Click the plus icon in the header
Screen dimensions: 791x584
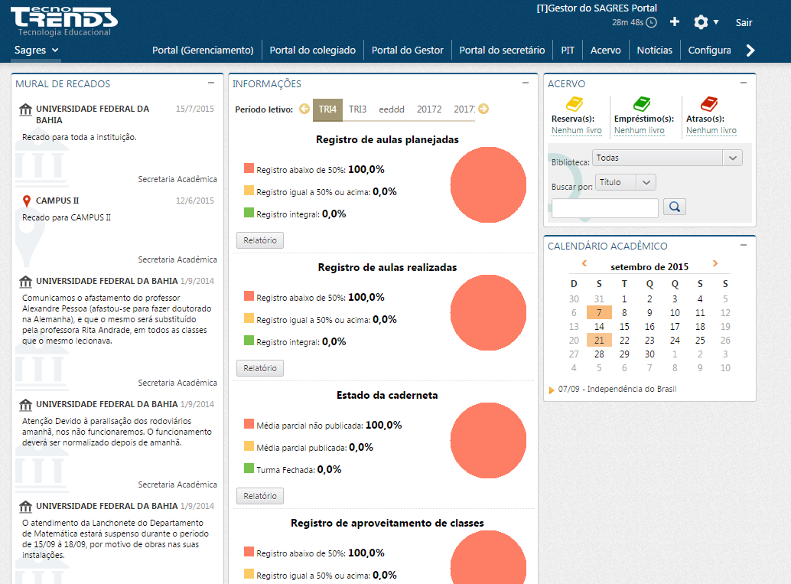point(674,22)
